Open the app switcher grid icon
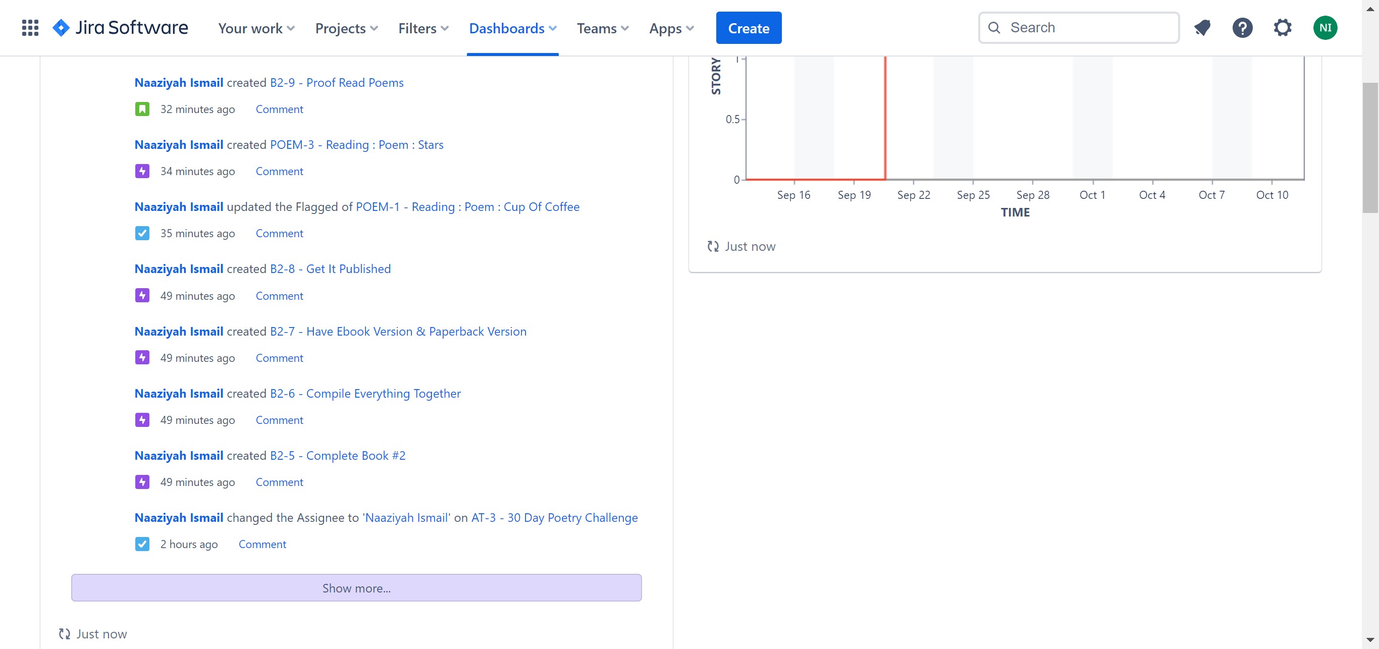Viewport: 1379px width, 649px height. click(30, 28)
